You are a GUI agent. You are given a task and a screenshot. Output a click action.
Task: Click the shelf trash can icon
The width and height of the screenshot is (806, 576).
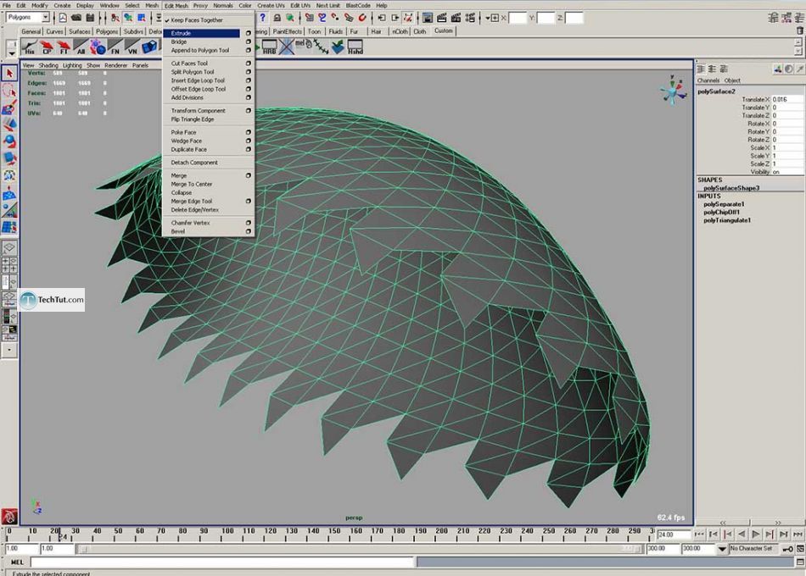coord(800,30)
